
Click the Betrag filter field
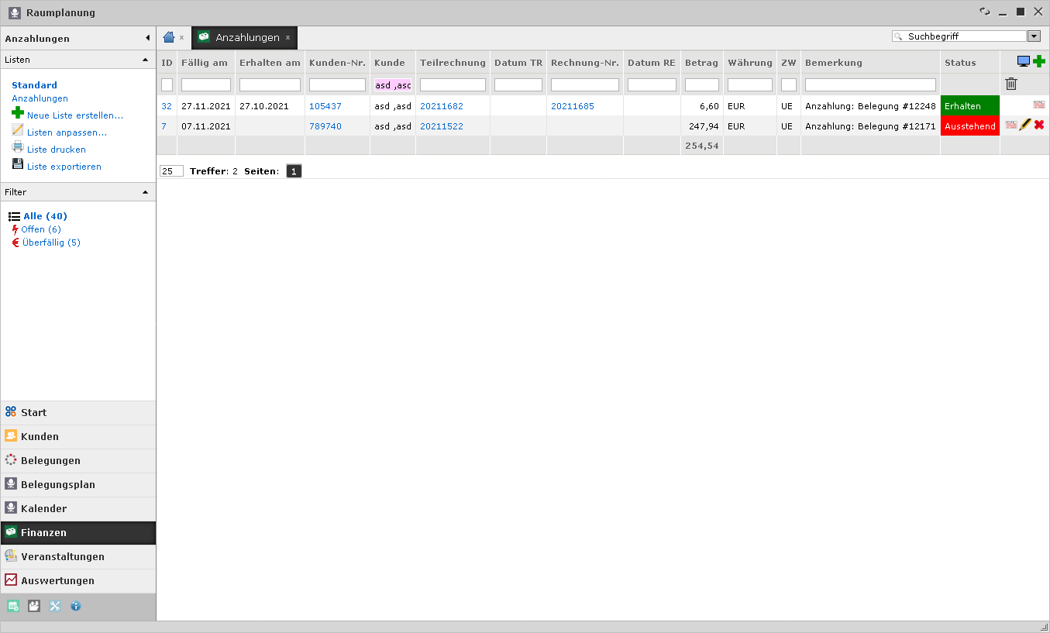tap(702, 85)
